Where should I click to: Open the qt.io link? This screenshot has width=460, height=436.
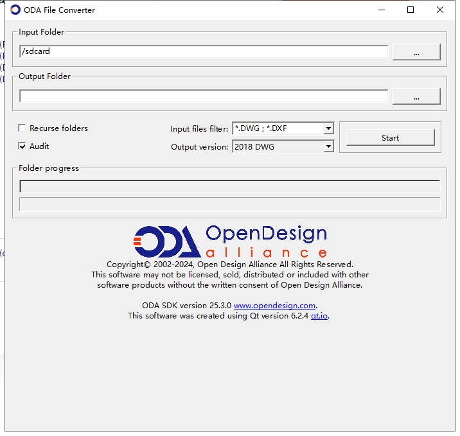[319, 316]
